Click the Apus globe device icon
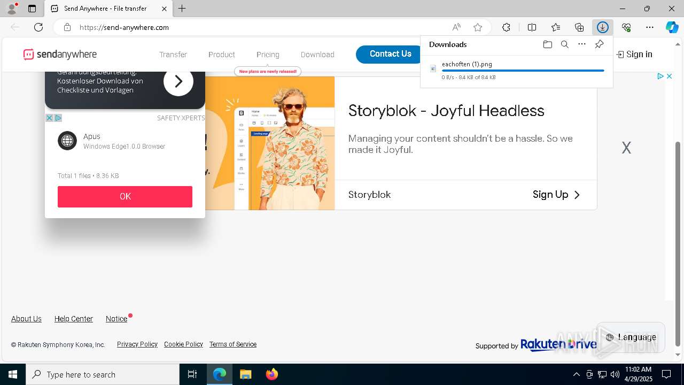Image resolution: width=684 pixels, height=385 pixels. pyautogui.click(x=67, y=141)
